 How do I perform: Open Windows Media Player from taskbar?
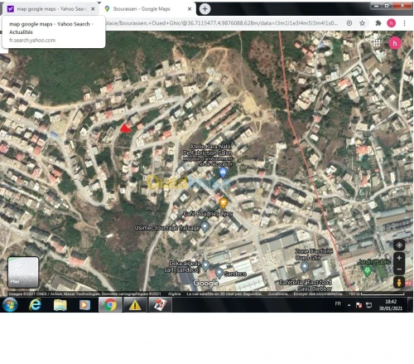coord(84,305)
